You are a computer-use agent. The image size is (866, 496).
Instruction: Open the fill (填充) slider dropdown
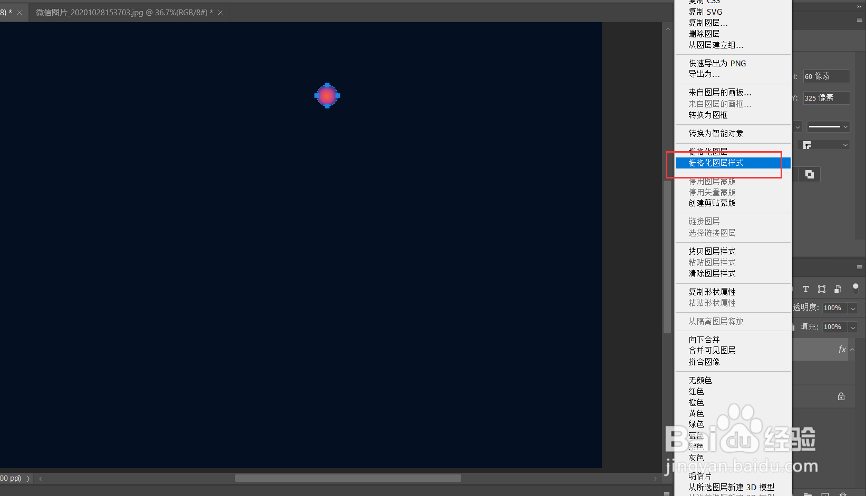(x=853, y=327)
